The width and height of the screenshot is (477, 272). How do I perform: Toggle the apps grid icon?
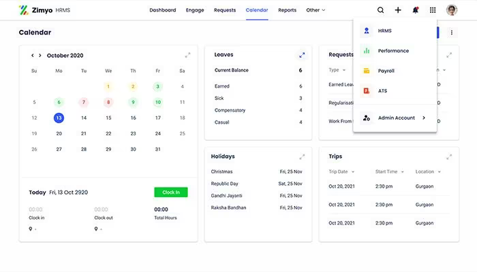tap(433, 10)
